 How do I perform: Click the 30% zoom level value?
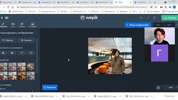pos(171,87)
